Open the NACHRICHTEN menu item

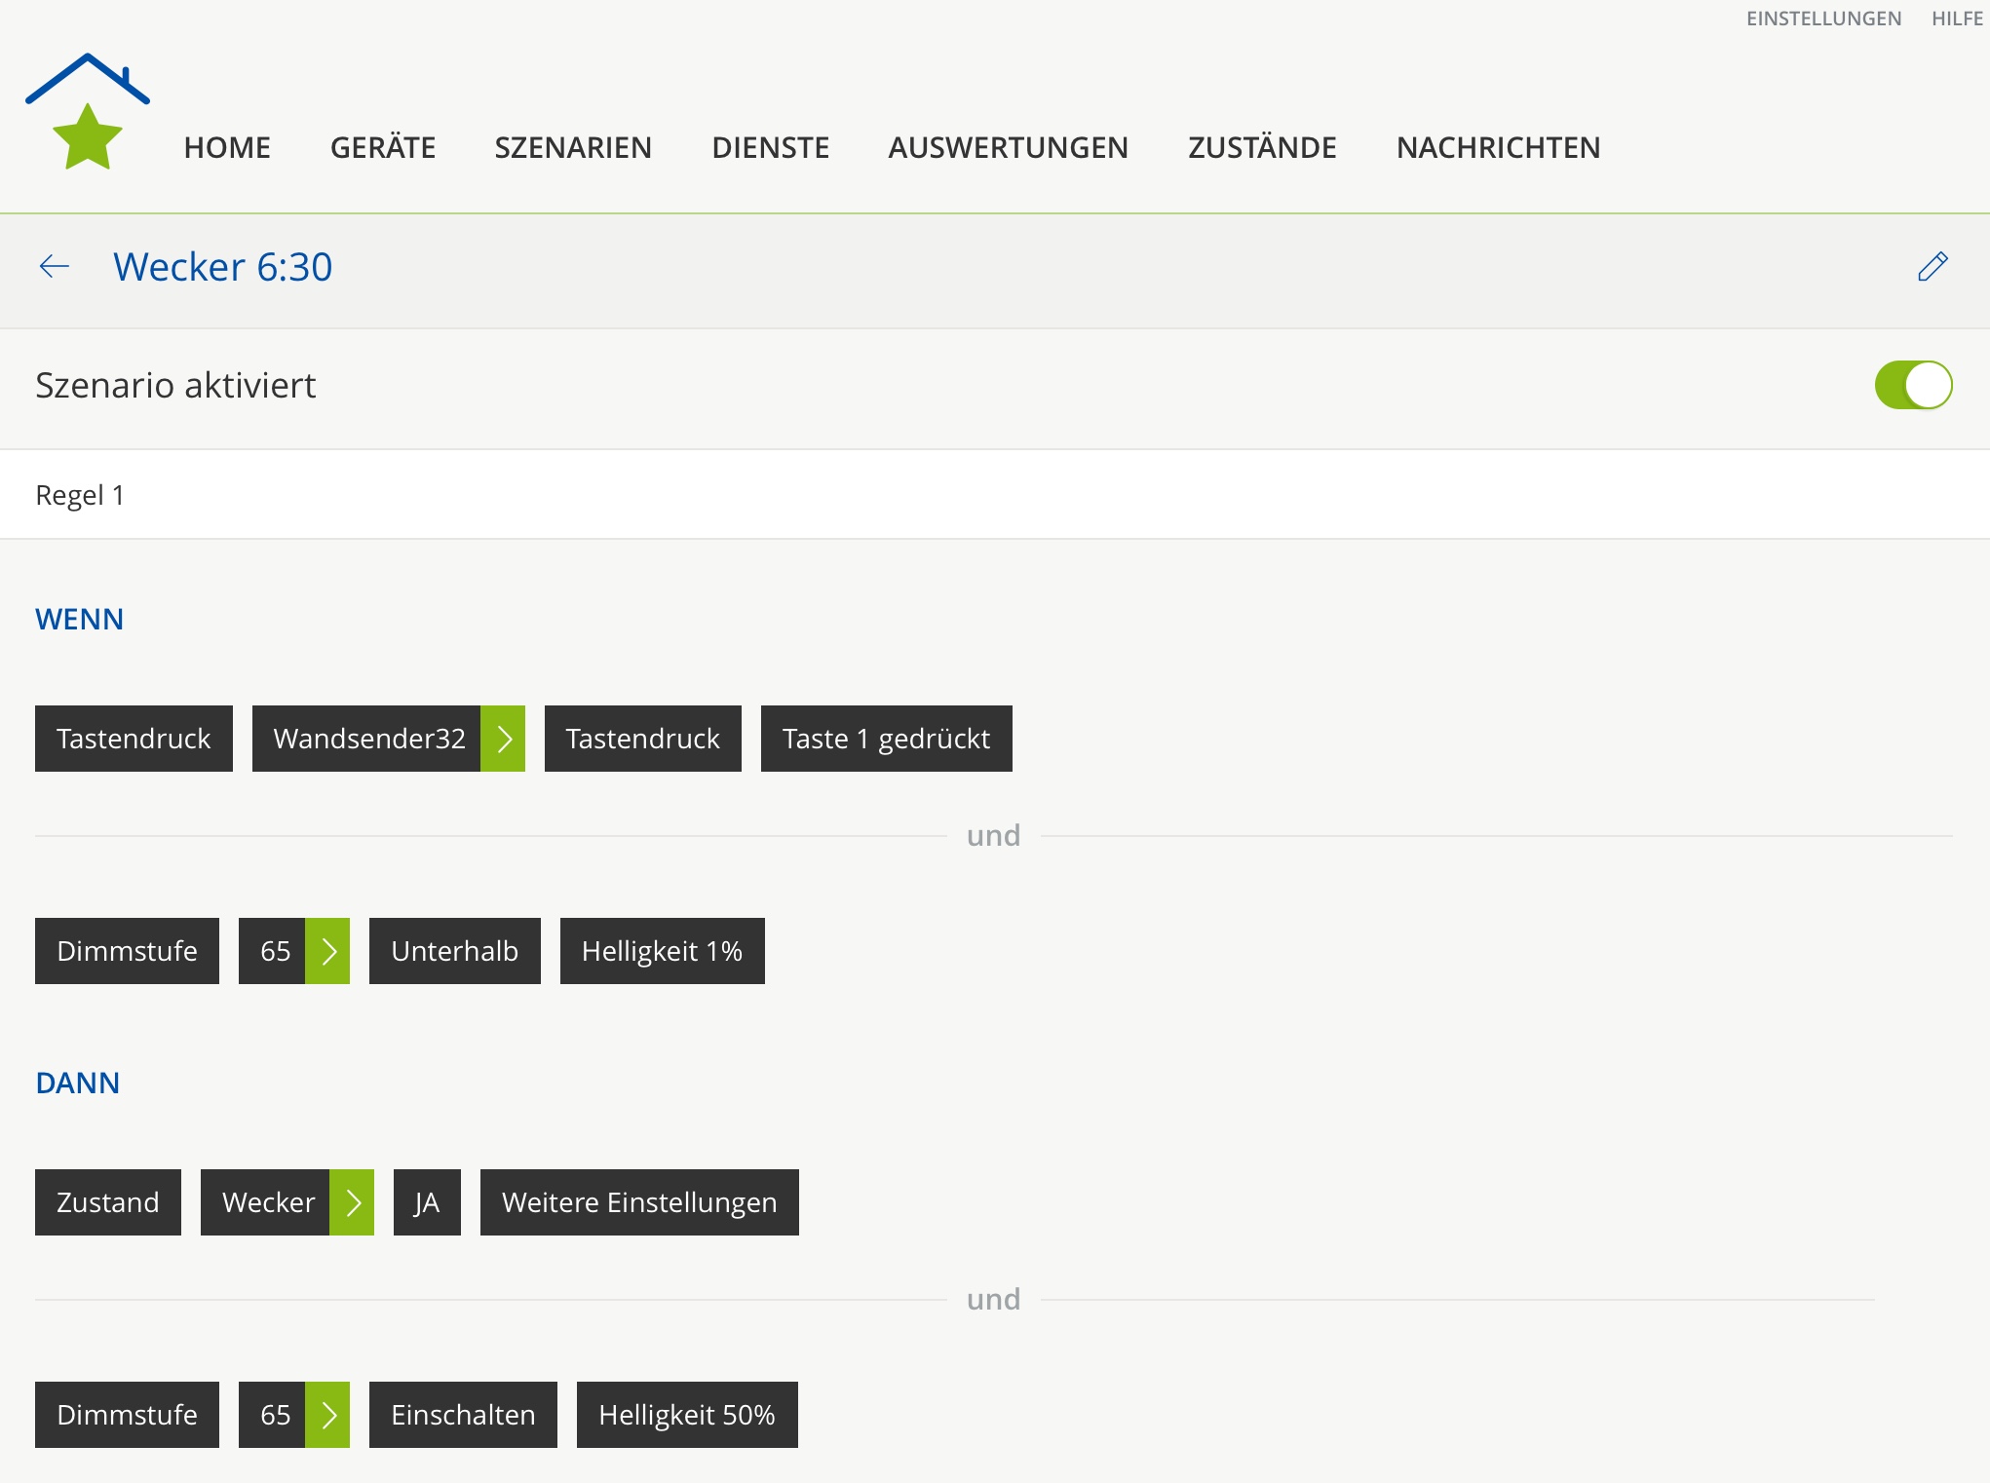(x=1498, y=147)
